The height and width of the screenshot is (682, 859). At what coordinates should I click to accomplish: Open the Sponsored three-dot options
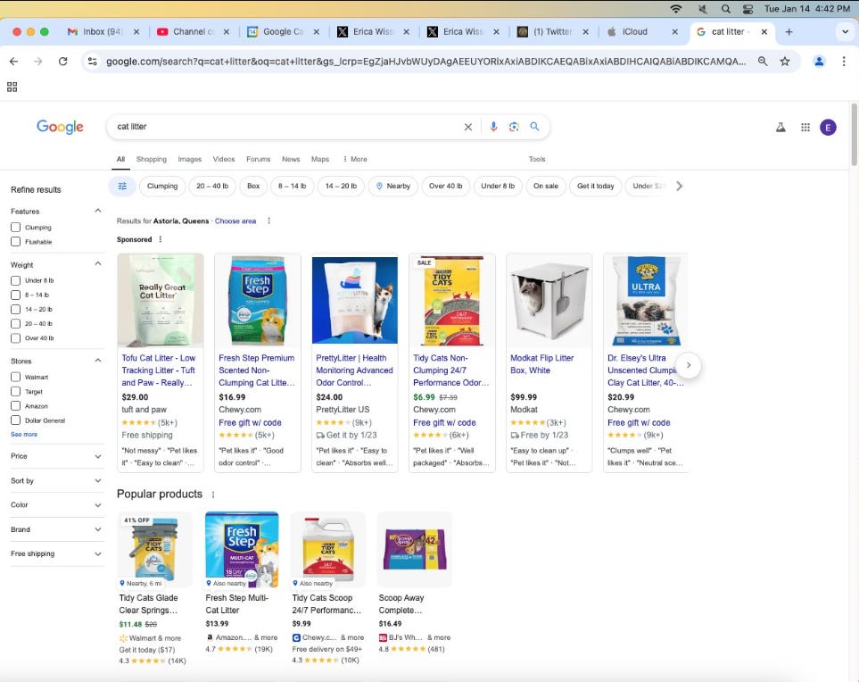click(160, 239)
